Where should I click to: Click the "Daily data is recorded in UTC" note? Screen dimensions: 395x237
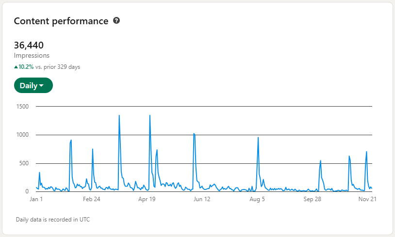click(53, 220)
